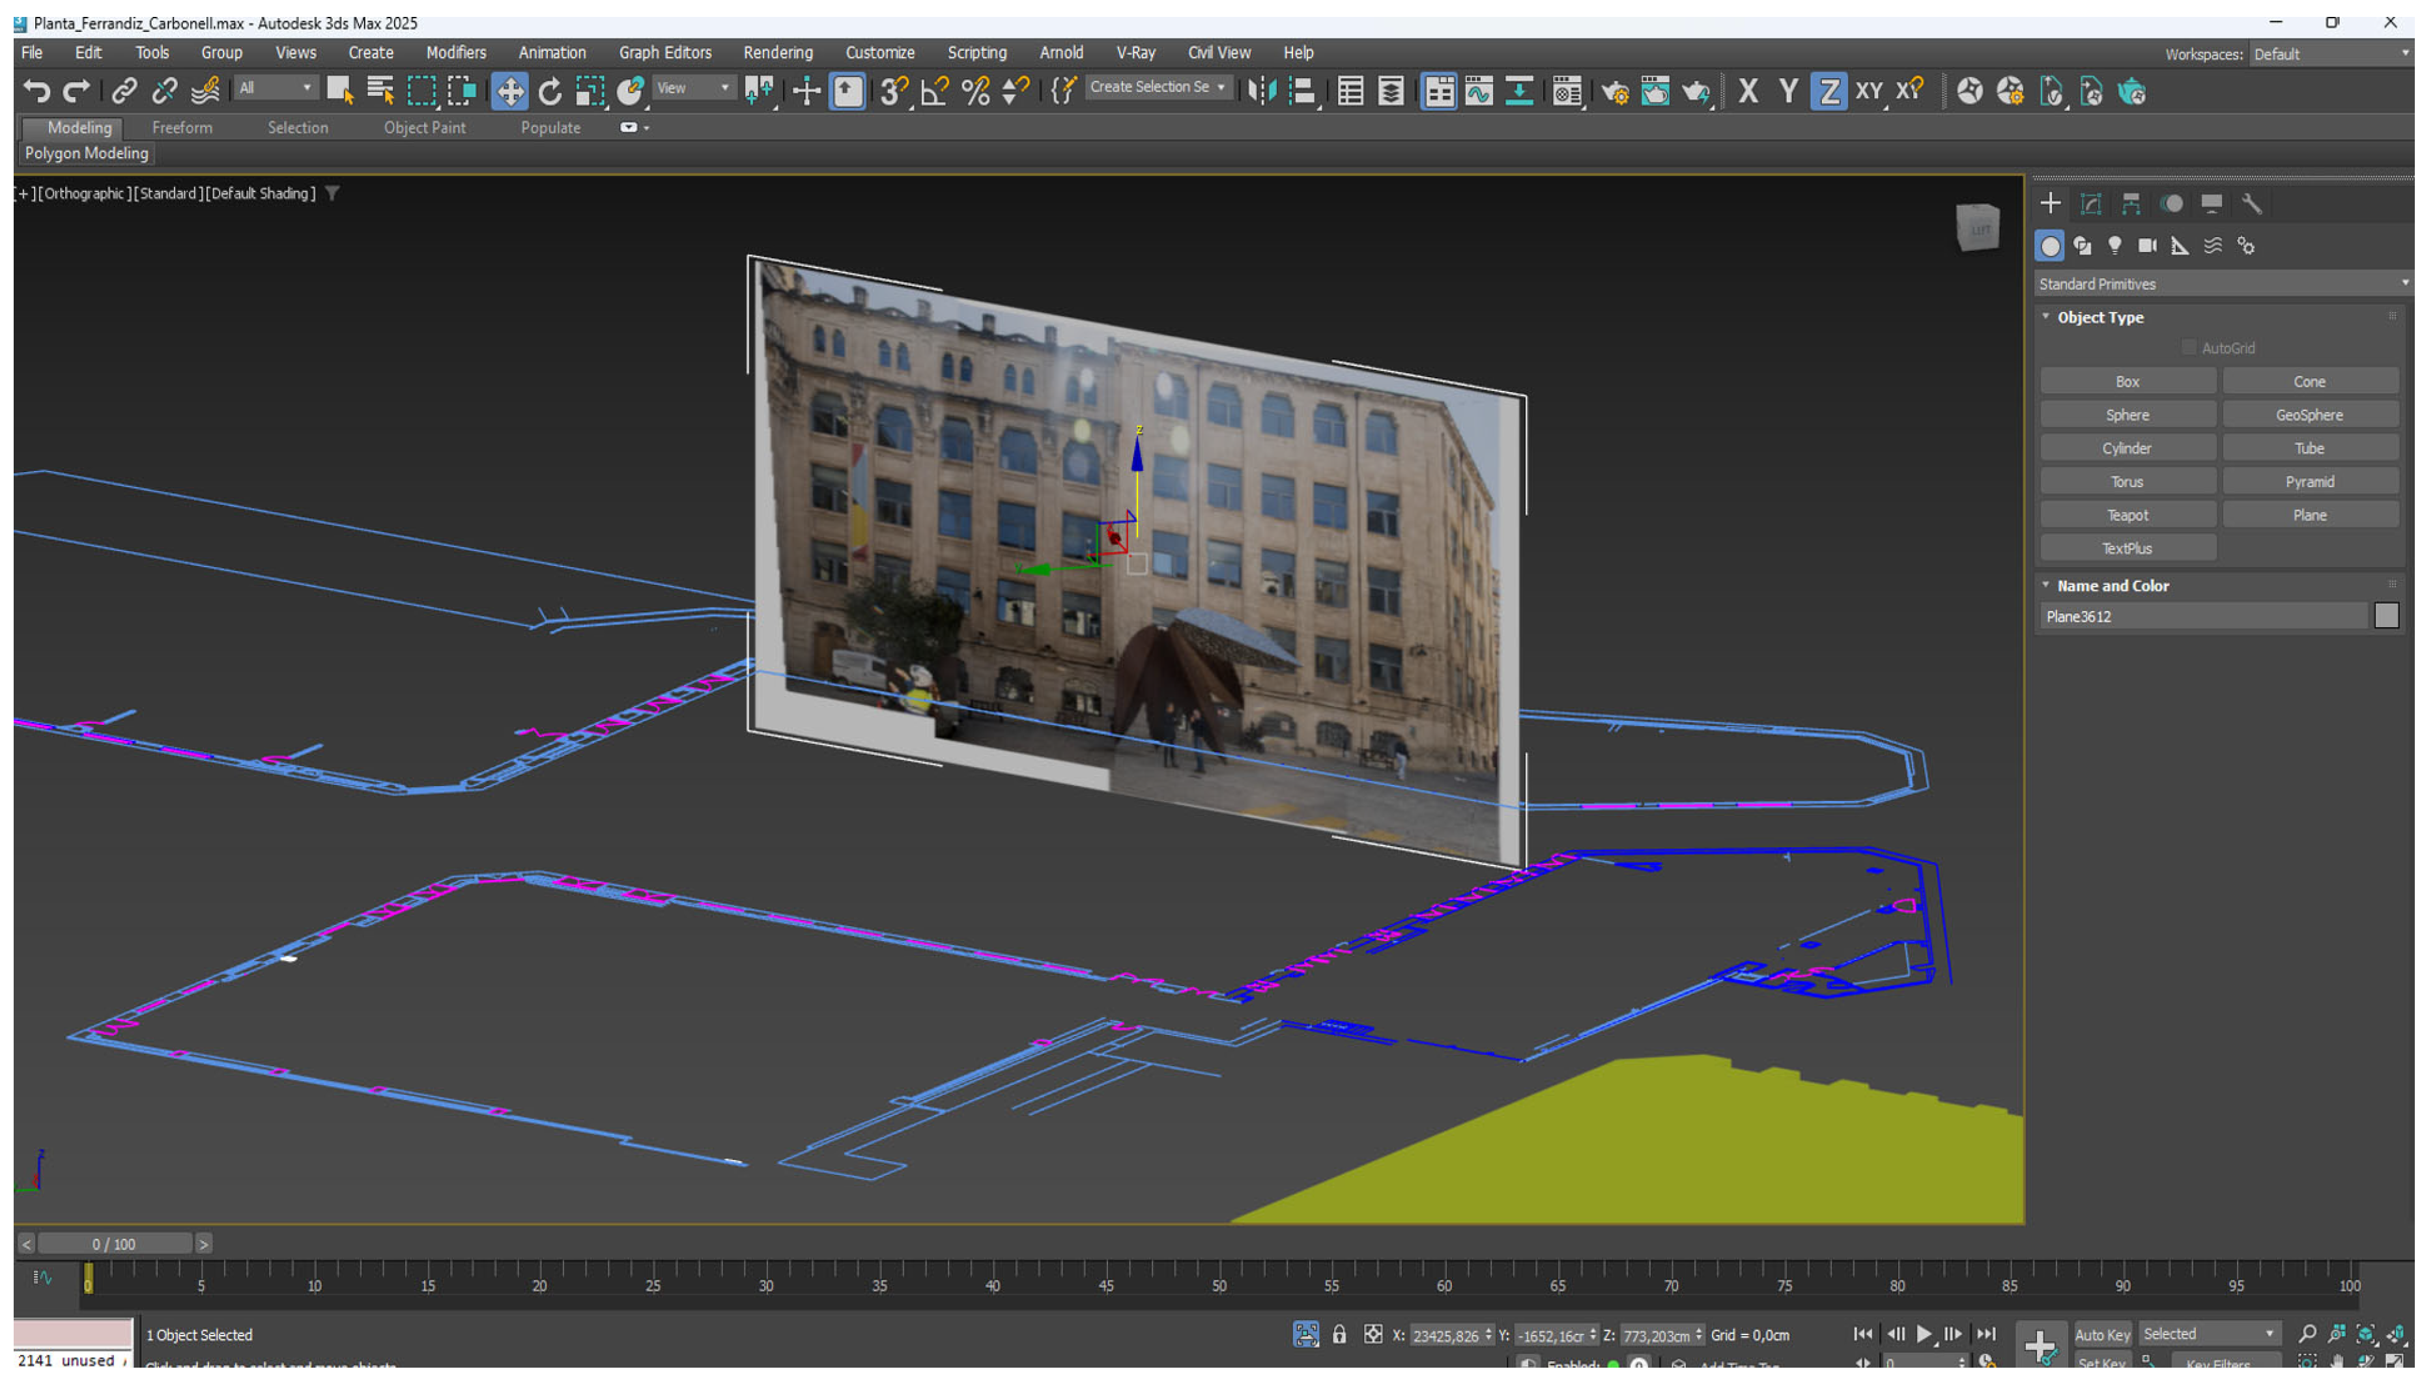2435x1395 pixels.
Task: Switch to the Freeform ribbon tab
Action: [x=182, y=128]
